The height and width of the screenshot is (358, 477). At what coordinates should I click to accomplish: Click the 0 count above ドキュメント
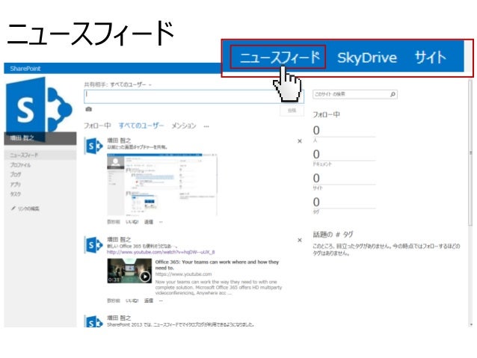(316, 154)
